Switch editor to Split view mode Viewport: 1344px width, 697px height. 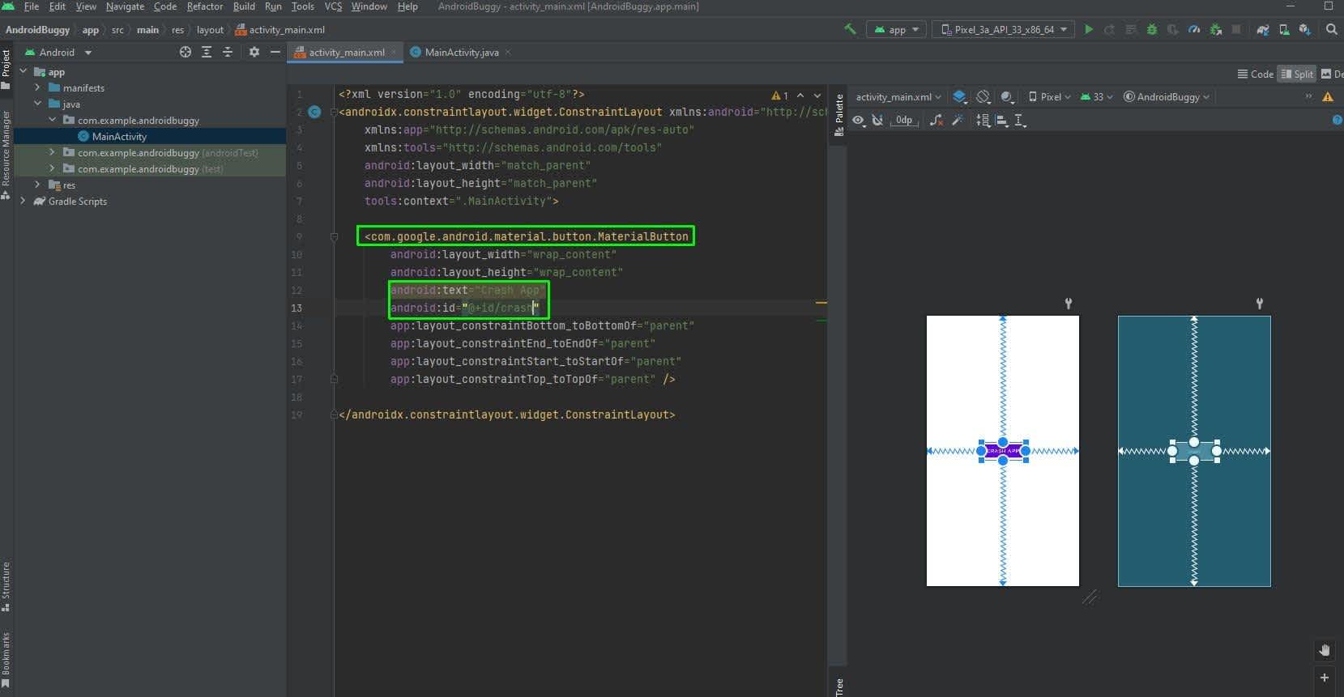(1296, 74)
